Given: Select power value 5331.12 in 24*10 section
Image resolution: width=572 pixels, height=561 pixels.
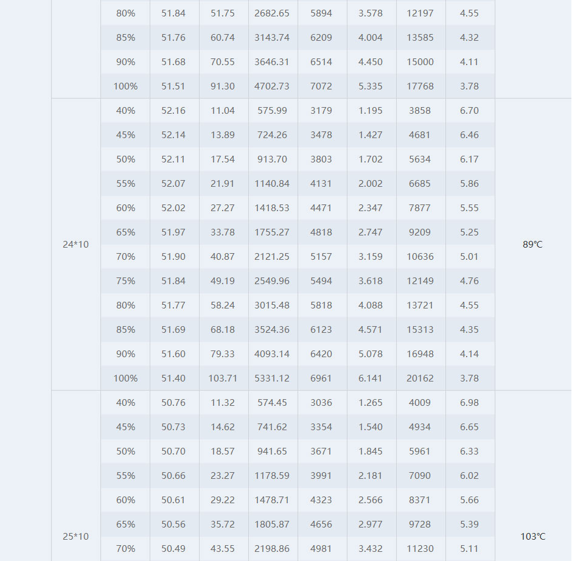Looking at the screenshot, I should point(272,378).
